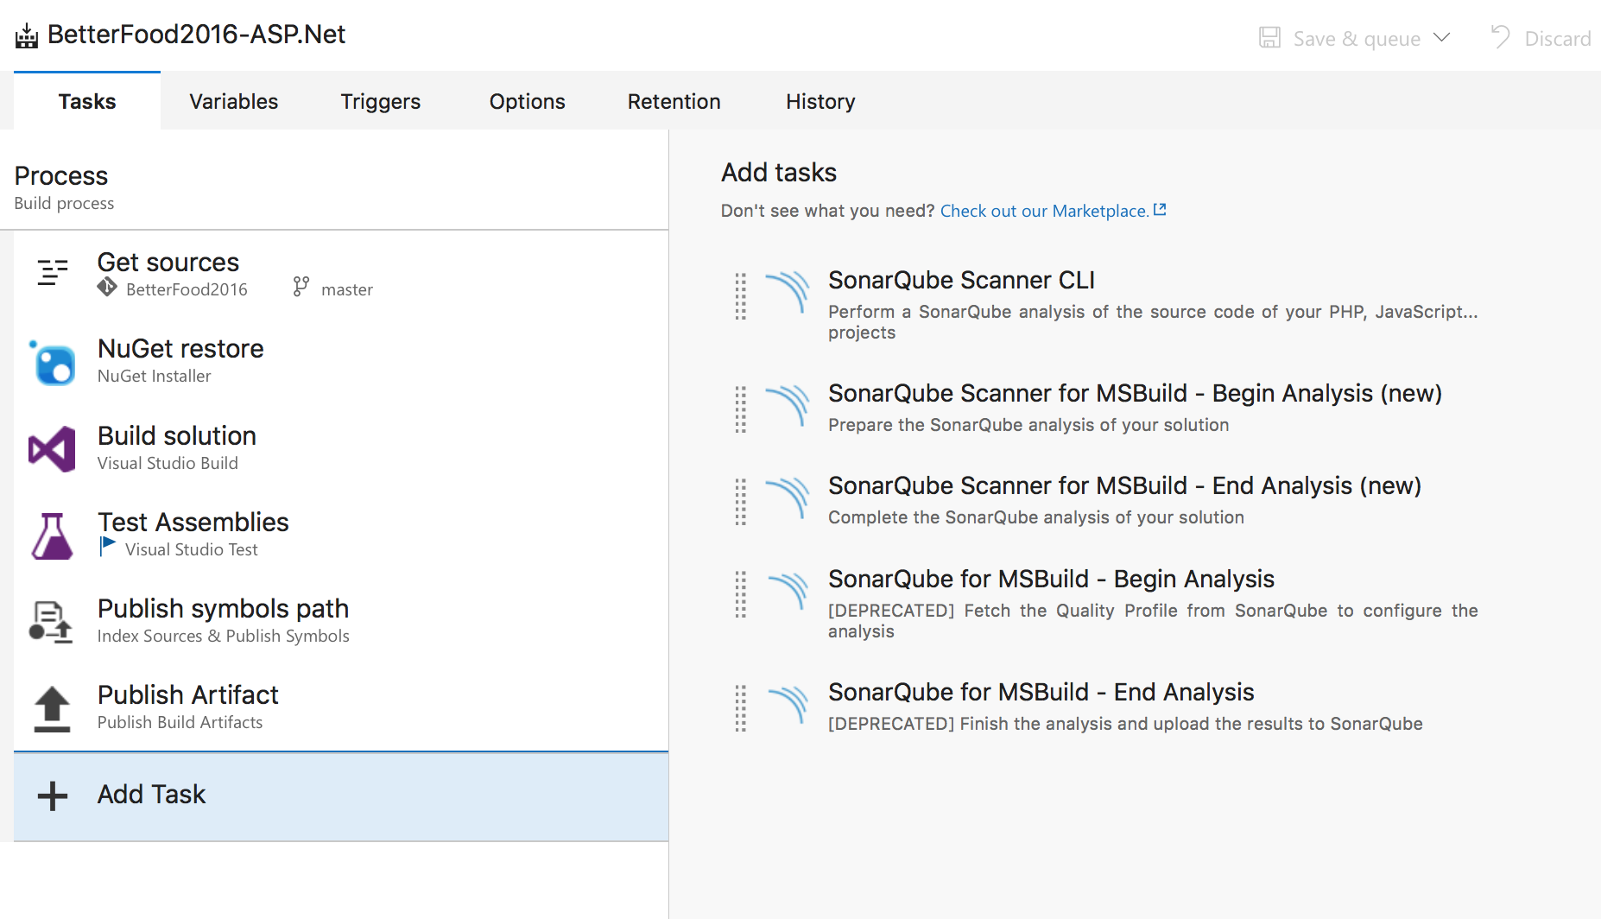This screenshot has width=1601, height=919.
Task: Open the Retention tab
Action: tap(674, 101)
